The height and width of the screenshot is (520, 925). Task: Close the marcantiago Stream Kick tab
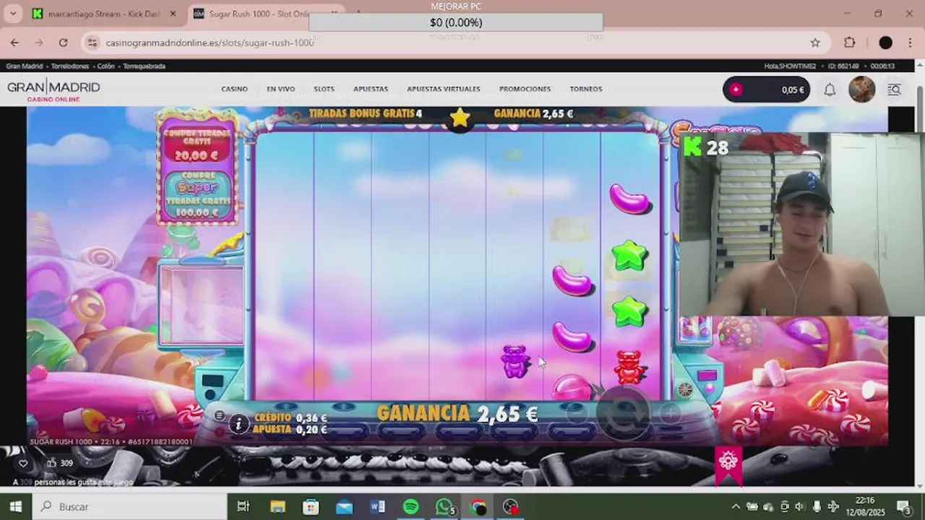coord(173,14)
